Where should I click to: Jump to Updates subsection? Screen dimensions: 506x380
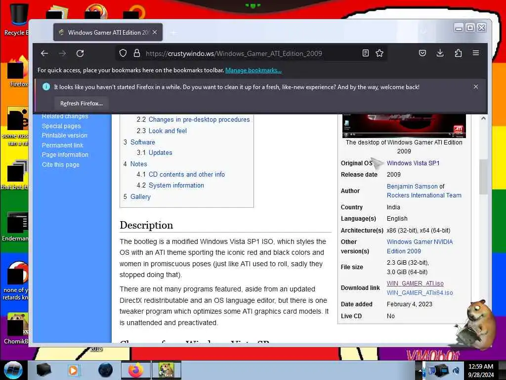(x=161, y=152)
